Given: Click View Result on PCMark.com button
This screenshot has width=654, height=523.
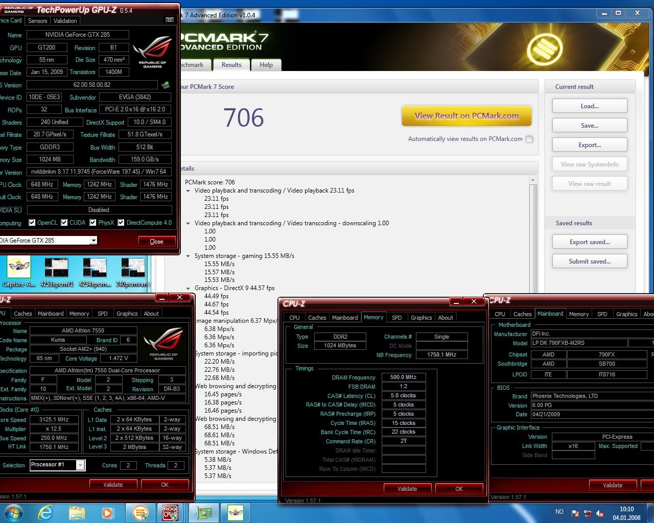Looking at the screenshot, I should [466, 116].
